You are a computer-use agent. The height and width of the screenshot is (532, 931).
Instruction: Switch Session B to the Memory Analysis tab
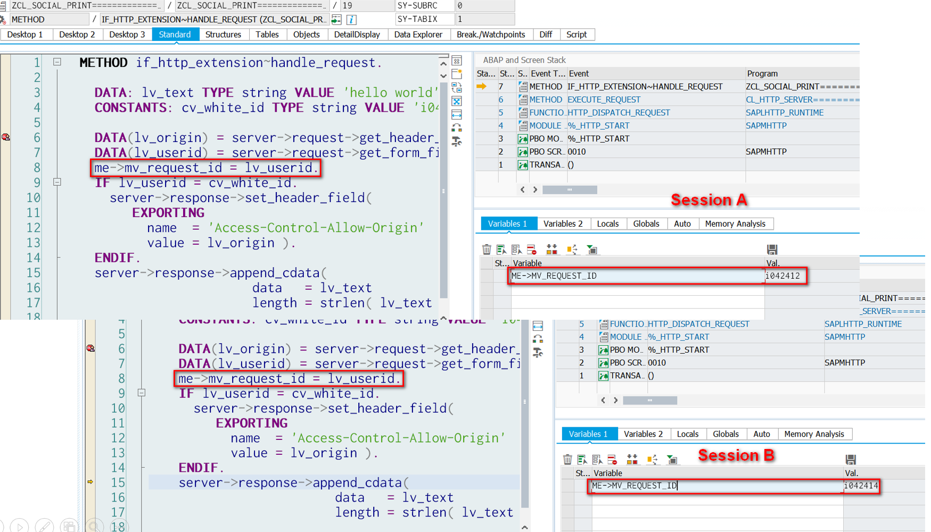click(814, 434)
